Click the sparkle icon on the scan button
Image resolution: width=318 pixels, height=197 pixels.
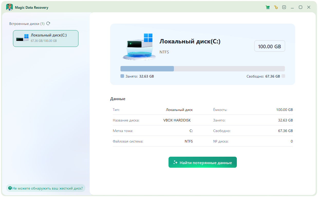coord(175,162)
